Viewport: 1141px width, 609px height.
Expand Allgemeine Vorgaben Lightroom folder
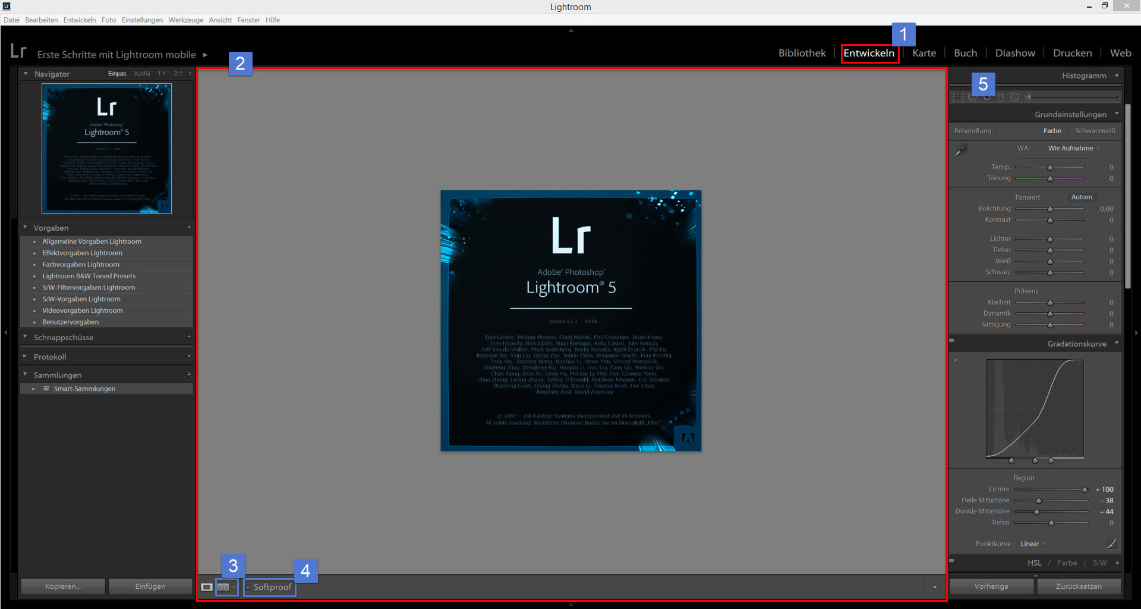pyautogui.click(x=34, y=241)
